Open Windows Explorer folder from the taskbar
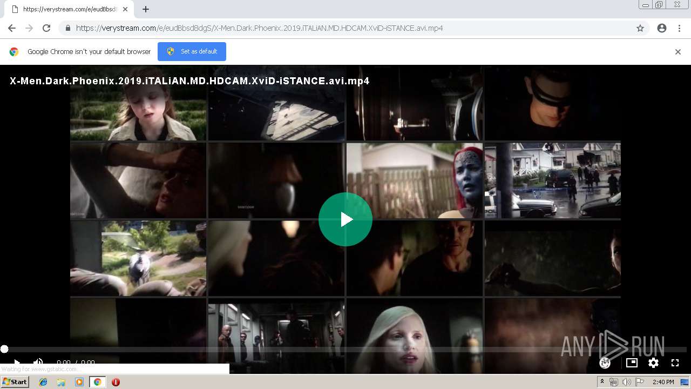This screenshot has width=691, height=389. point(61,382)
